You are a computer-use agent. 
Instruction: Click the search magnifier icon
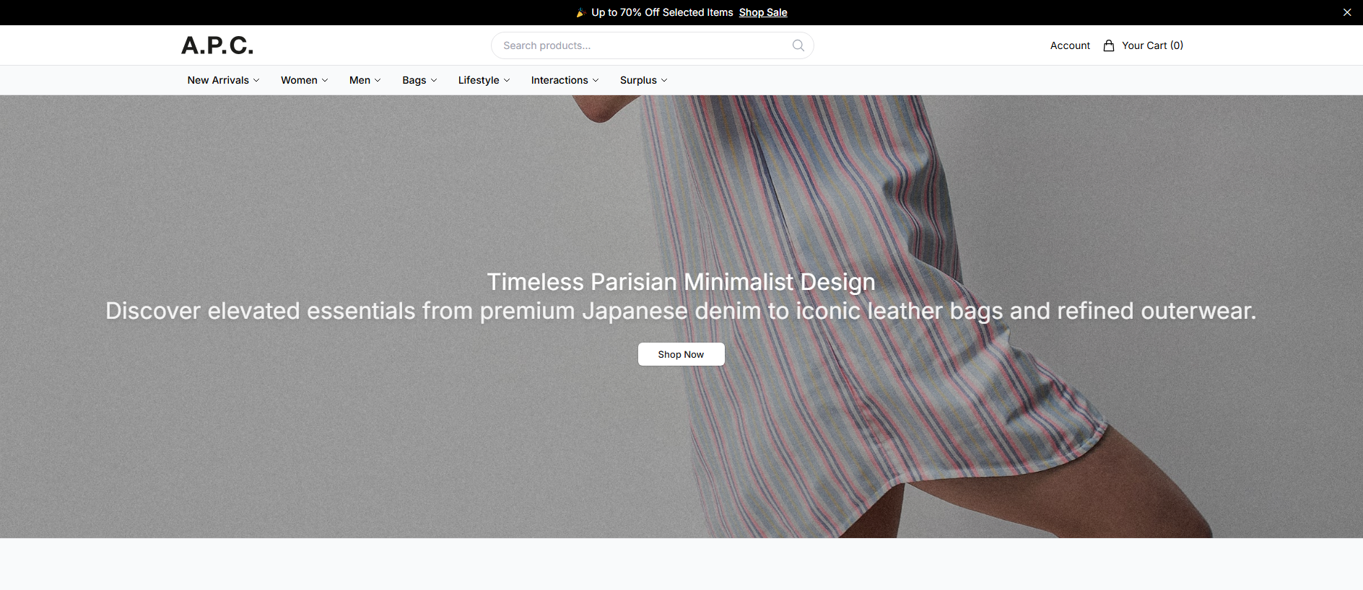(798, 45)
